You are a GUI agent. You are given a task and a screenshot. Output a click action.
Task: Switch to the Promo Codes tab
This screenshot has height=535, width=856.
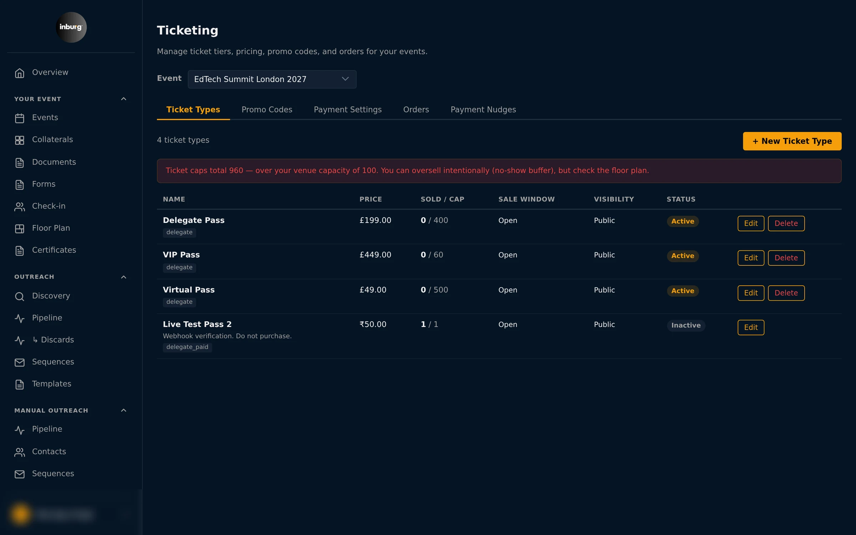[x=267, y=109]
